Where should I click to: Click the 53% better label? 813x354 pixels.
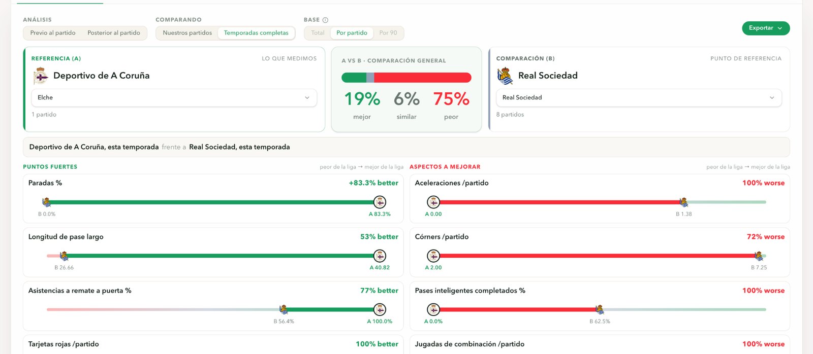(x=379, y=237)
